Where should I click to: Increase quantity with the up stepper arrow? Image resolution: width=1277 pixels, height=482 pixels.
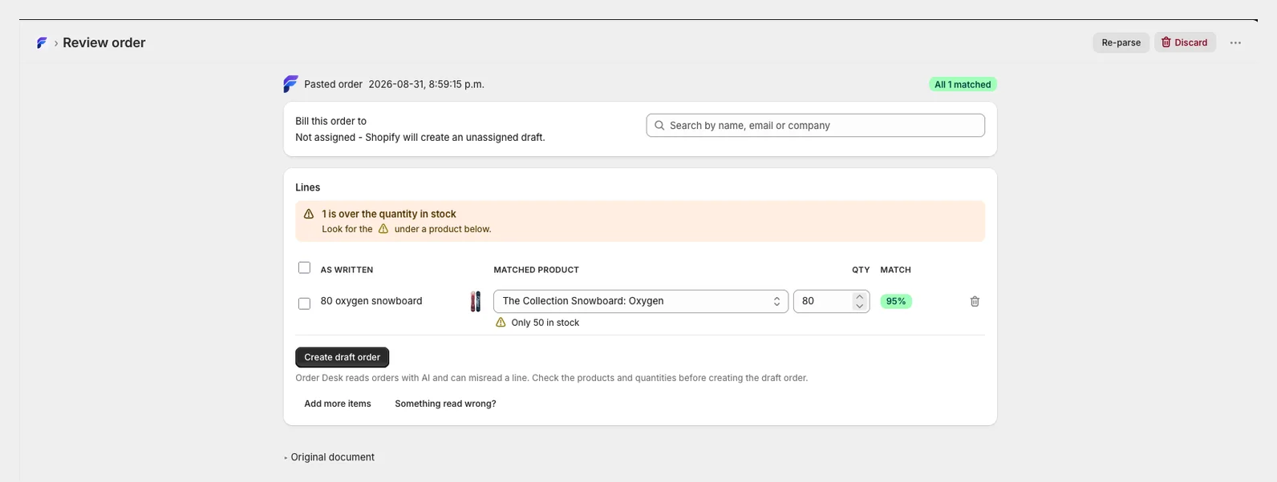tap(860, 296)
